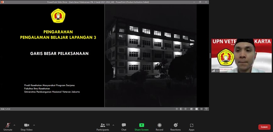The height and width of the screenshot is (132, 273).
Task: Unmute the microphone in Zoom
Action: pyautogui.click(x=8, y=126)
